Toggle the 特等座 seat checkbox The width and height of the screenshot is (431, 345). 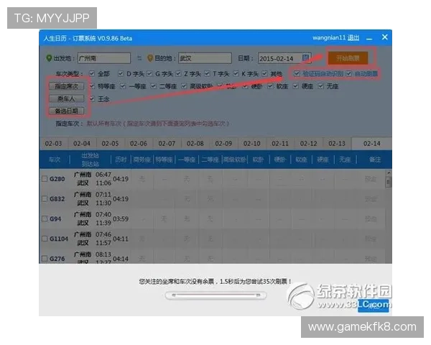pyautogui.click(x=92, y=86)
